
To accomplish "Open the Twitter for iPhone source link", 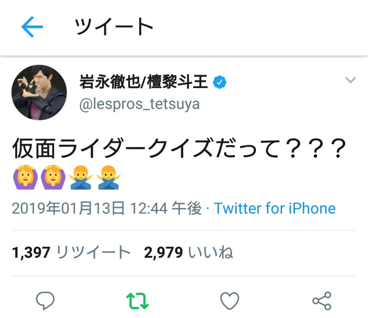I will (274, 208).
